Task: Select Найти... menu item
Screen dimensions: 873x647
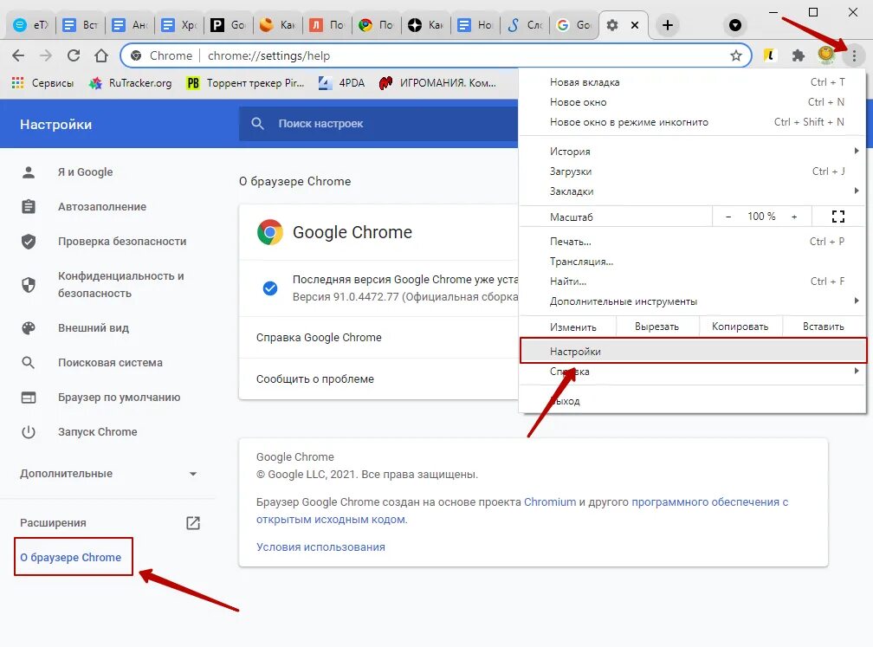Action: [692, 281]
